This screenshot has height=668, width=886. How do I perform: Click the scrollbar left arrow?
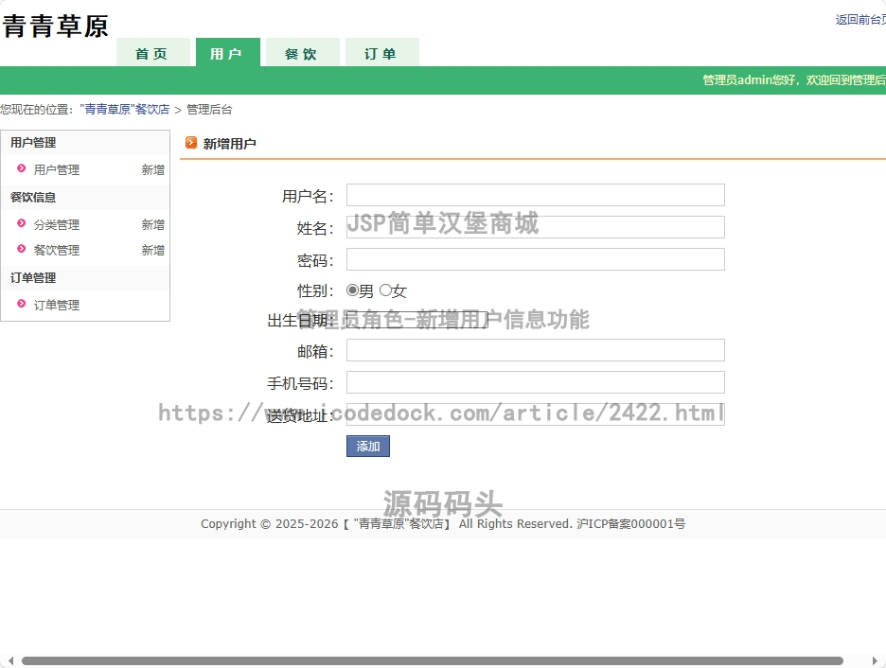point(10,660)
